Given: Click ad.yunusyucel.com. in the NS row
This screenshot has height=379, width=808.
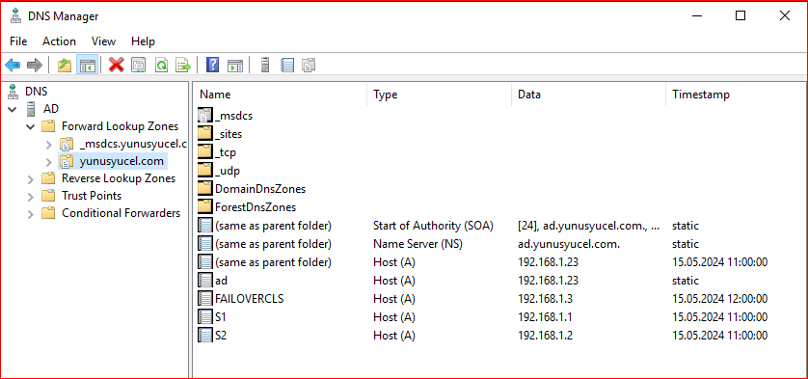Looking at the screenshot, I should coord(568,244).
